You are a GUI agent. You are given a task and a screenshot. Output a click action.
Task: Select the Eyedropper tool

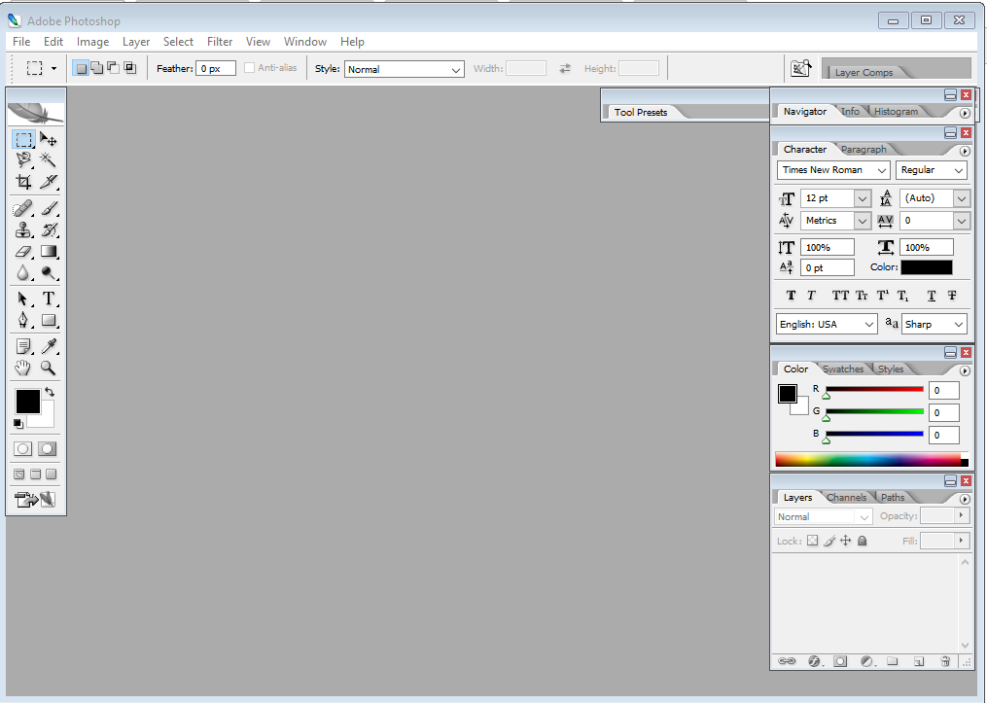pos(48,346)
